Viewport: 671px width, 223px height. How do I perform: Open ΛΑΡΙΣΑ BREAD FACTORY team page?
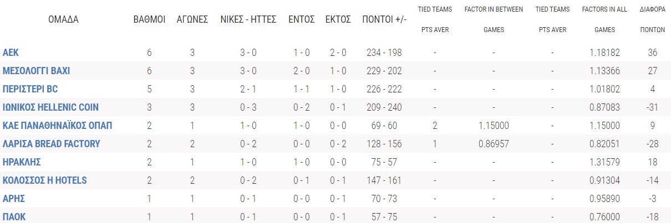point(52,144)
